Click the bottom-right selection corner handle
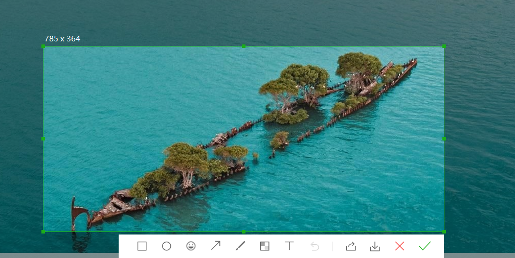This screenshot has width=515, height=258. tap(444, 232)
